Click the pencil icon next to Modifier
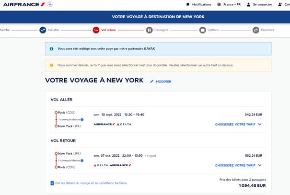Screen dimensions: 290x195 [x=152, y=81]
